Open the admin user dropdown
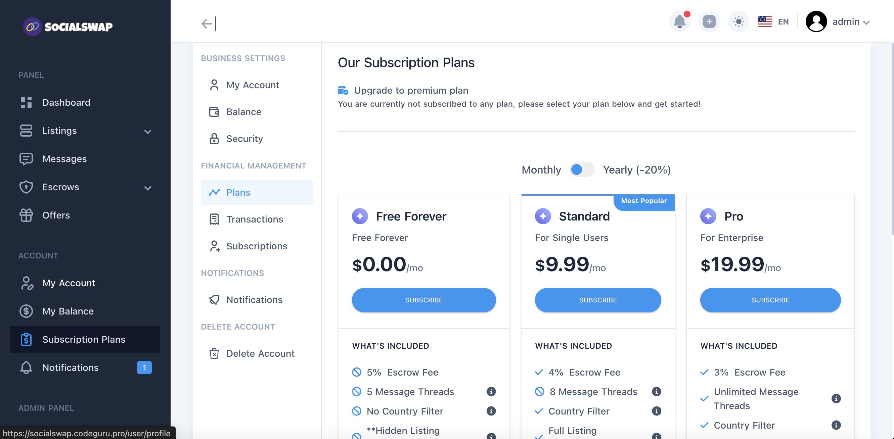 pyautogui.click(x=838, y=22)
